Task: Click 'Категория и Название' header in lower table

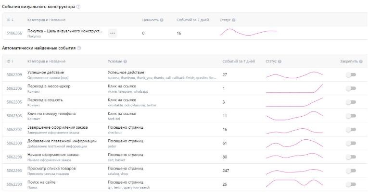Action: [46, 61]
